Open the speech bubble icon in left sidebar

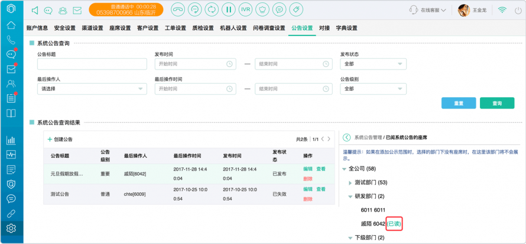point(11,199)
